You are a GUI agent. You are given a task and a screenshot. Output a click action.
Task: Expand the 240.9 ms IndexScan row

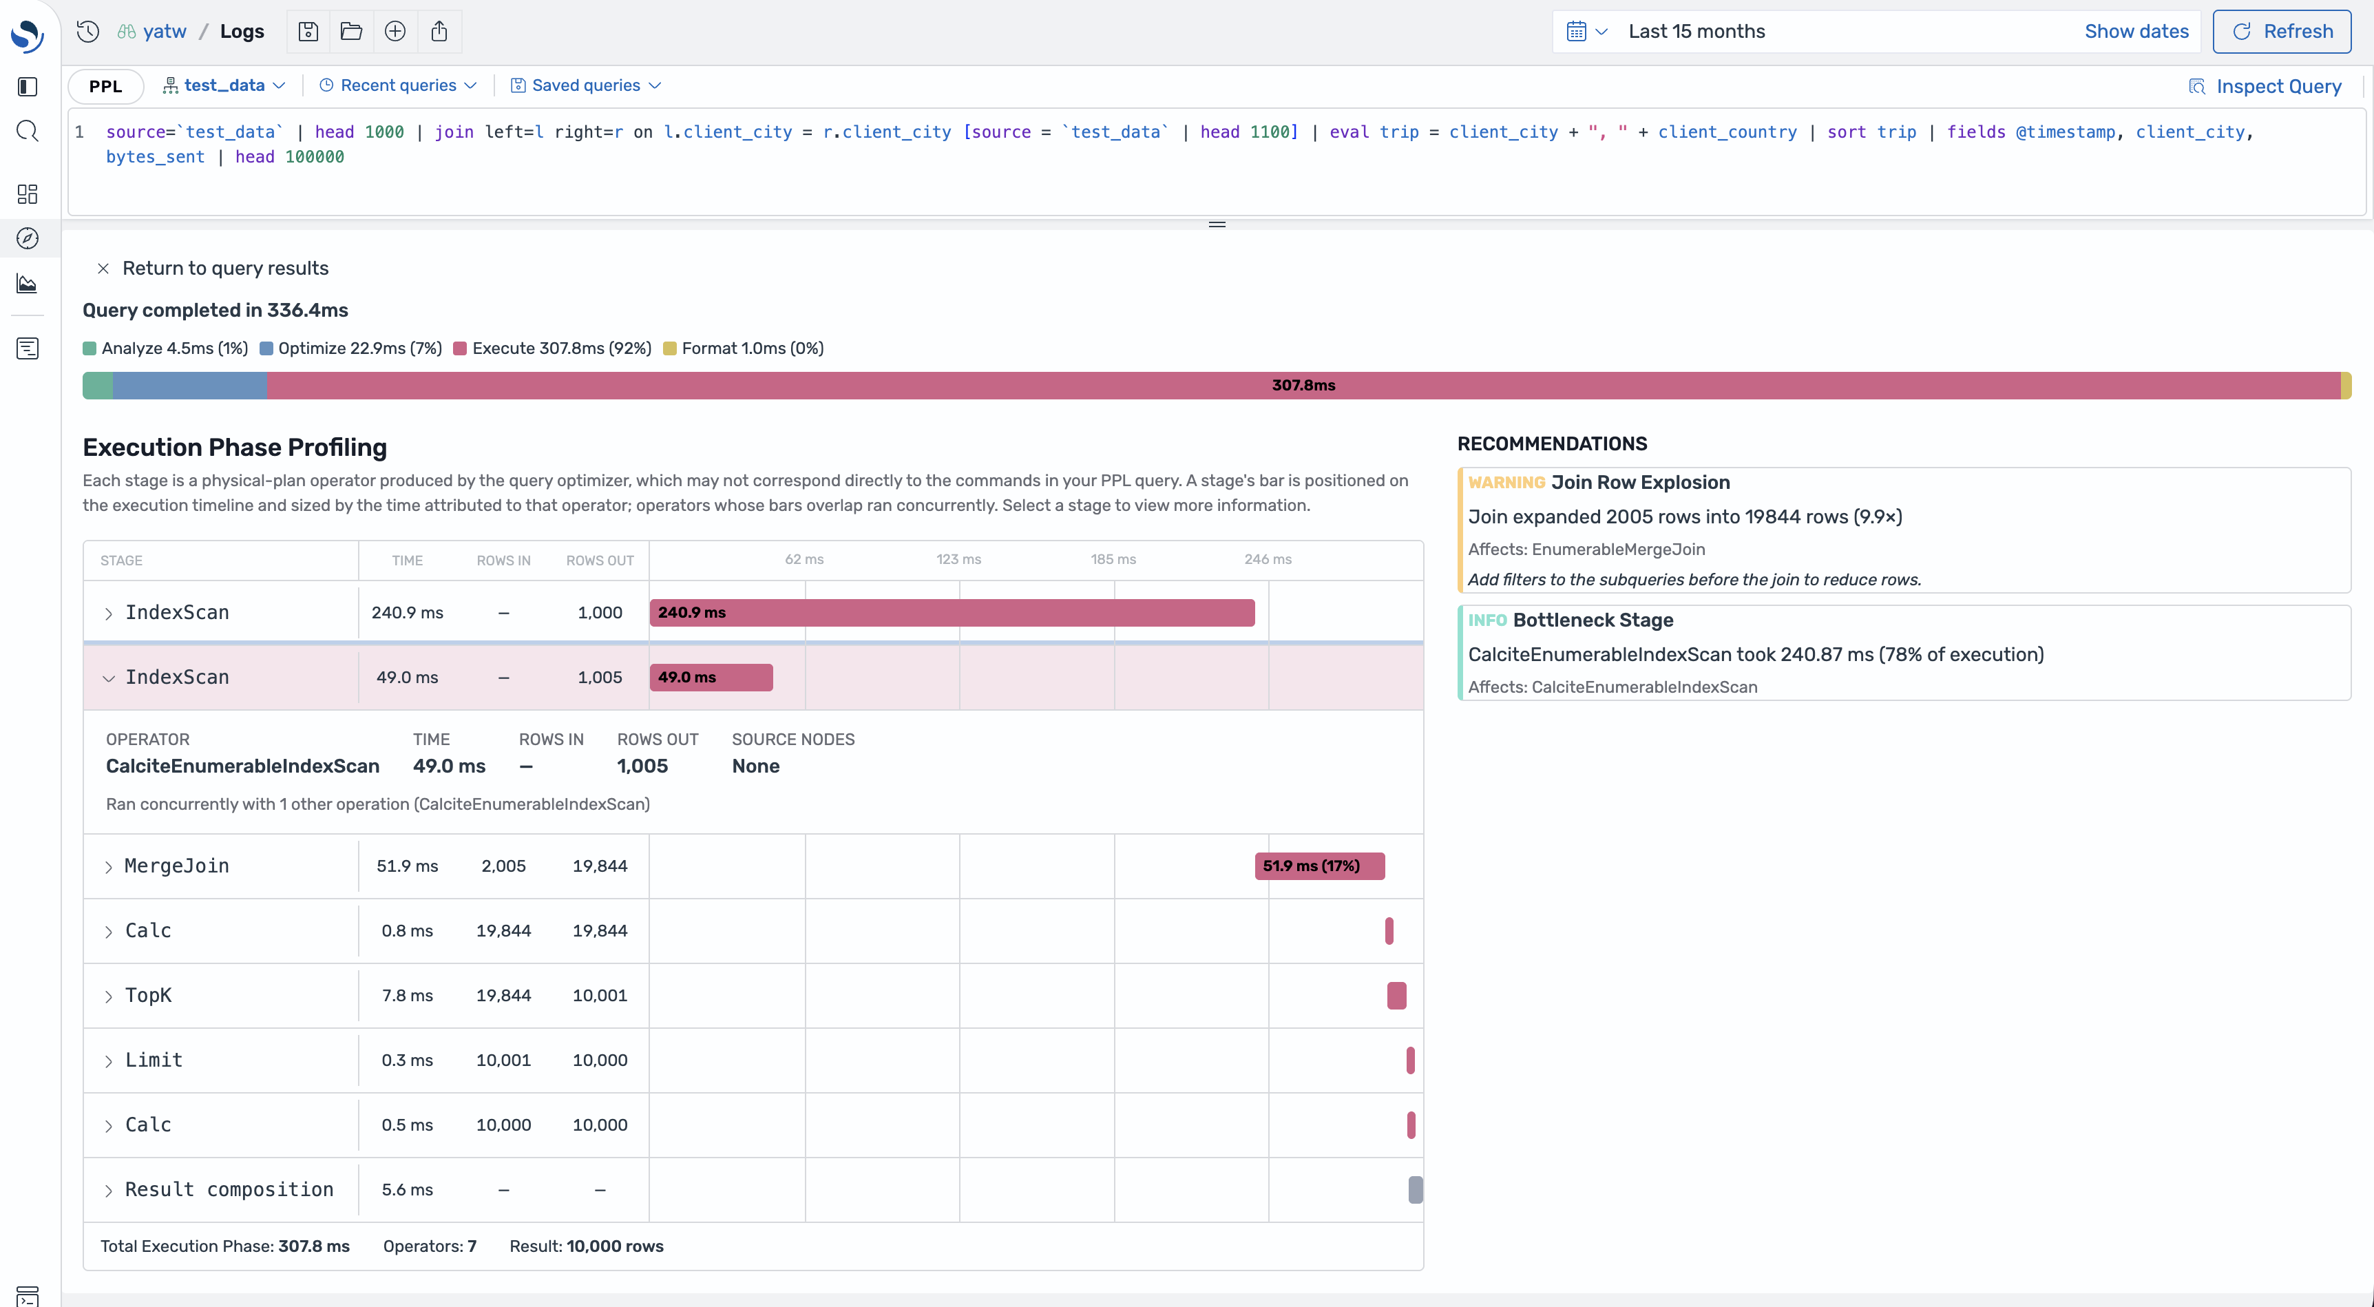point(109,613)
